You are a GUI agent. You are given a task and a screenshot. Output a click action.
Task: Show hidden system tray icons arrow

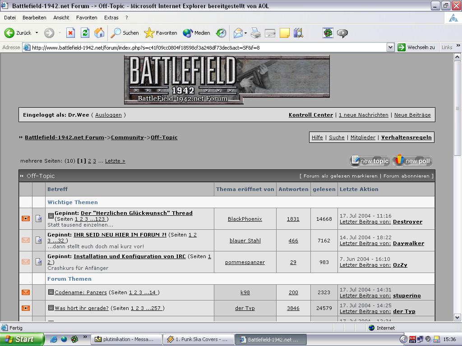(403, 339)
